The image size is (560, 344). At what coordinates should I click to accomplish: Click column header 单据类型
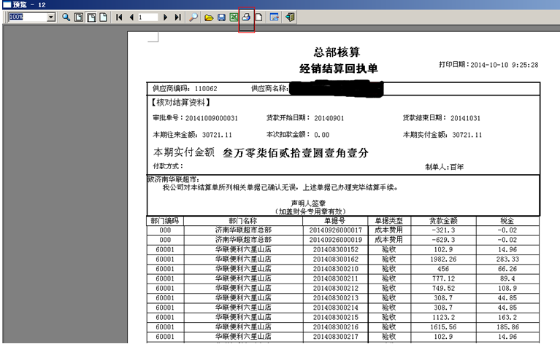click(x=388, y=220)
